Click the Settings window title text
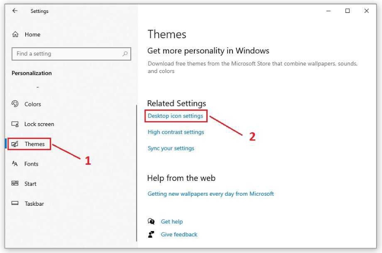382x253 pixels. pyautogui.click(x=40, y=11)
